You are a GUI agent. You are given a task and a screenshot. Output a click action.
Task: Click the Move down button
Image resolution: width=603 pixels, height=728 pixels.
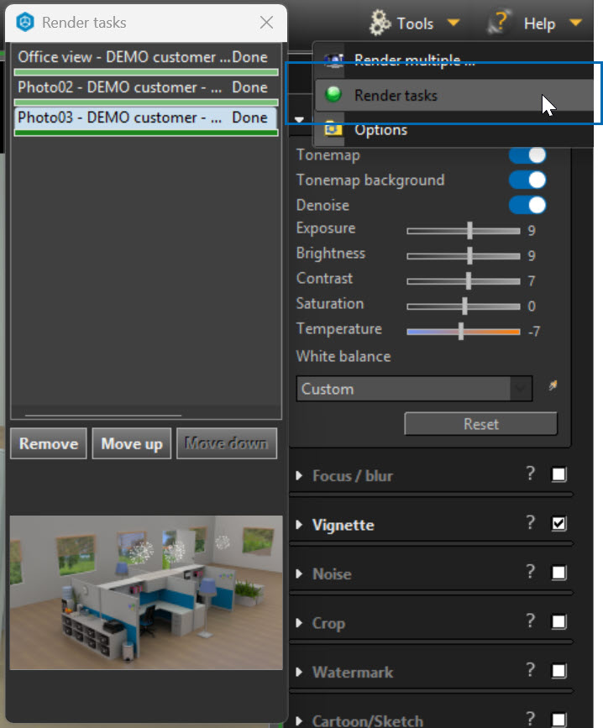[227, 443]
